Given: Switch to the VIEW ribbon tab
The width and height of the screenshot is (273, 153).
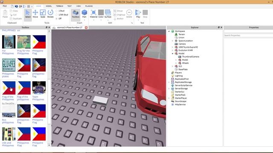Looking at the screenshot, I should [x=78, y=6].
